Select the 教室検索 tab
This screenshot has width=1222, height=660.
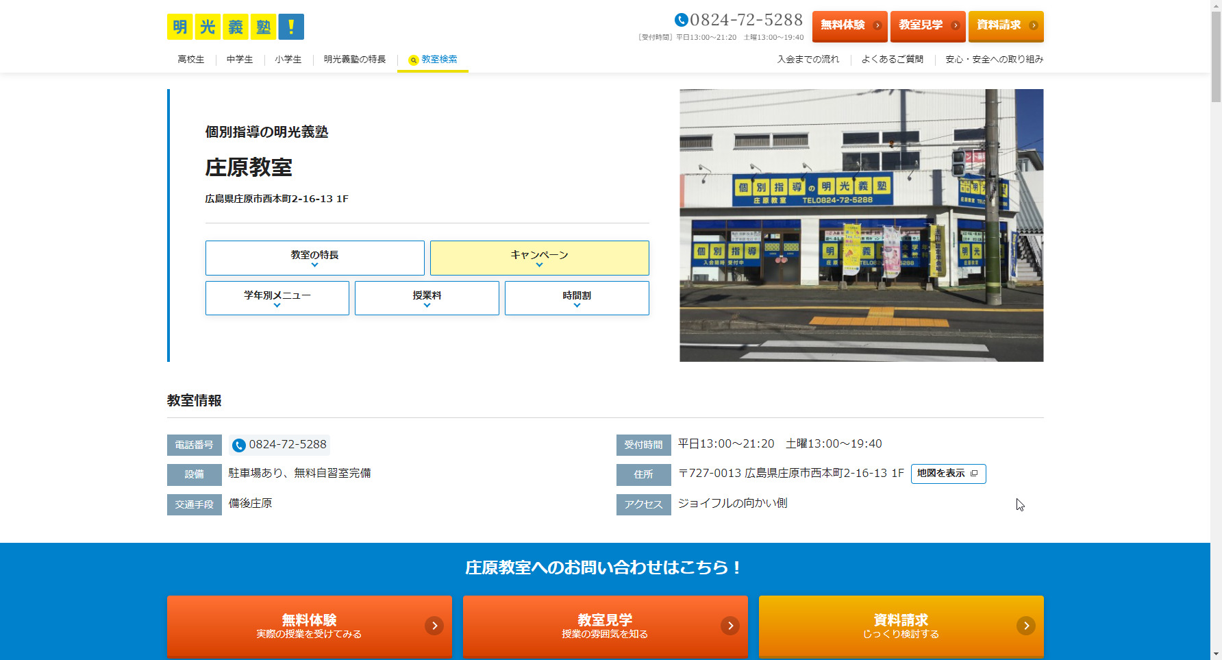click(433, 60)
